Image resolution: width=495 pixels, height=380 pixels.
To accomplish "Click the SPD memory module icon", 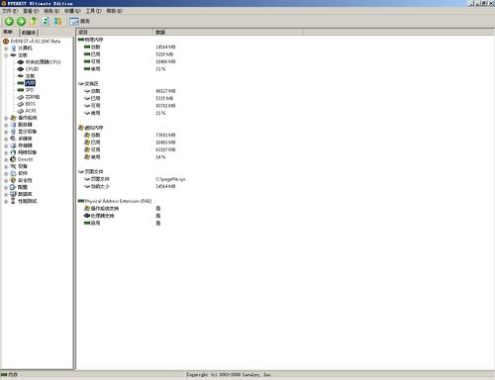I will tap(21, 90).
